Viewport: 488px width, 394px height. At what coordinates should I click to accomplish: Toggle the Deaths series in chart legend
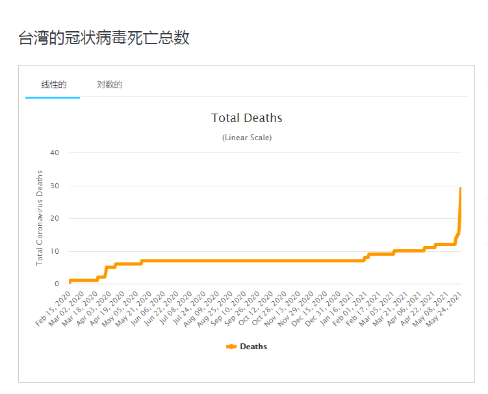click(x=246, y=347)
